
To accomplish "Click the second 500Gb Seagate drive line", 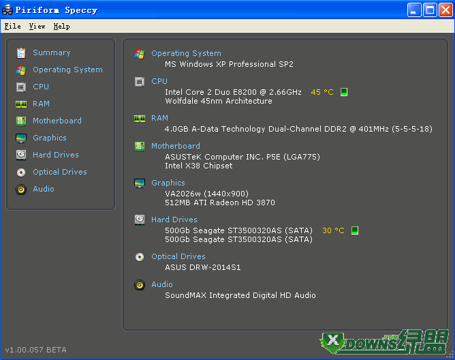I will pos(238,239).
